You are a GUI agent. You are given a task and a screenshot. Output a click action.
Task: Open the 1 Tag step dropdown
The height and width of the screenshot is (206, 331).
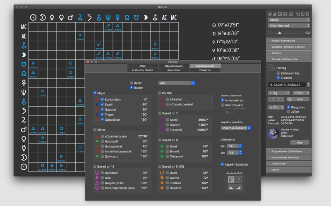click(279, 93)
